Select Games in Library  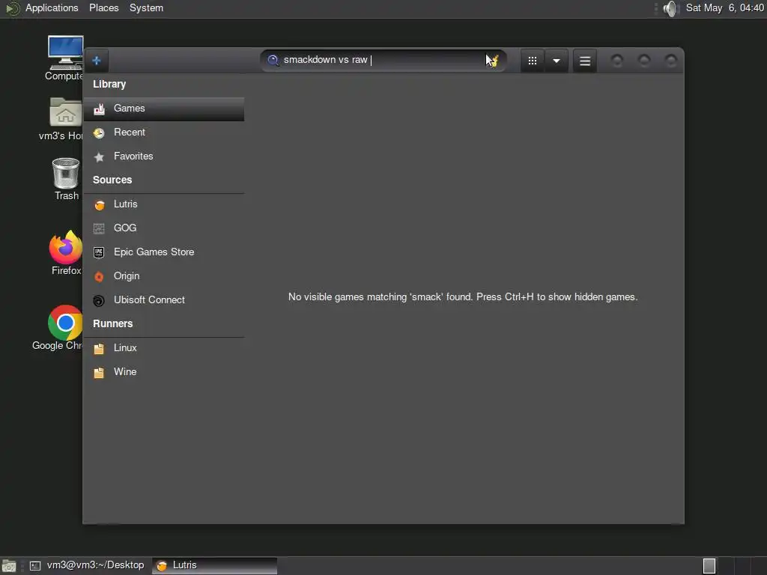[164, 109]
